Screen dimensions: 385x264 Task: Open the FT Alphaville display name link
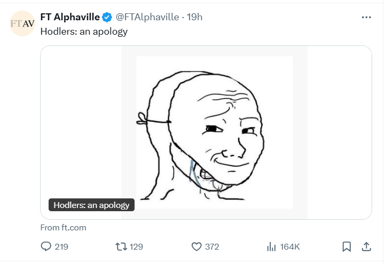point(70,17)
